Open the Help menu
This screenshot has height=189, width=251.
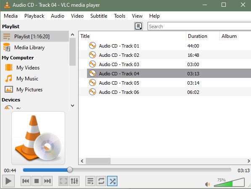tap(154, 16)
